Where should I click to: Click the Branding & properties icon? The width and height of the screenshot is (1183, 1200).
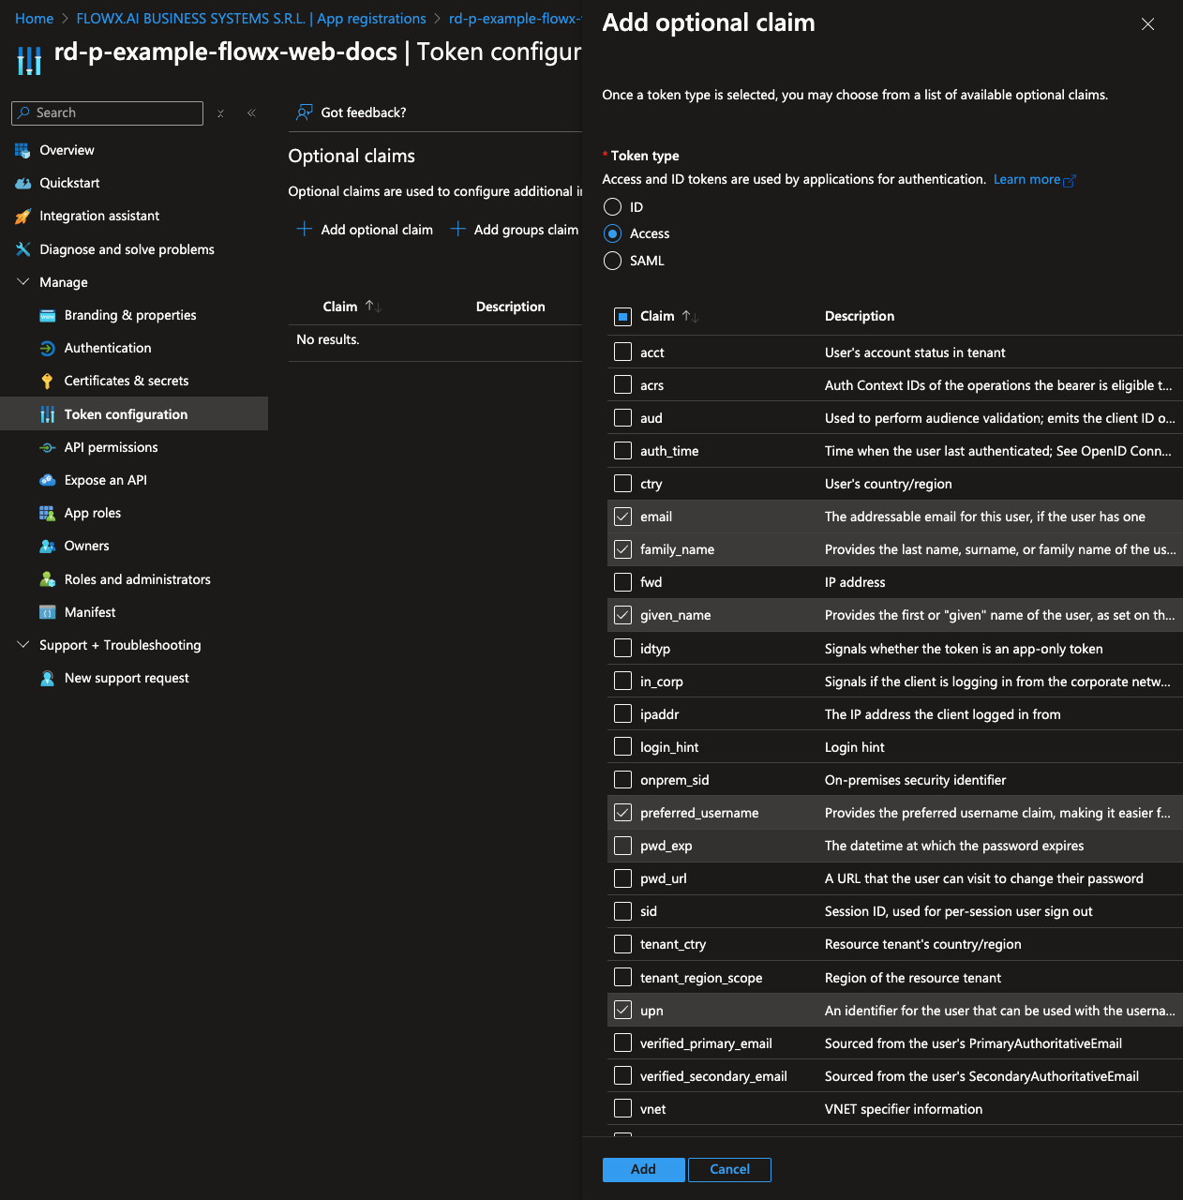[47, 315]
